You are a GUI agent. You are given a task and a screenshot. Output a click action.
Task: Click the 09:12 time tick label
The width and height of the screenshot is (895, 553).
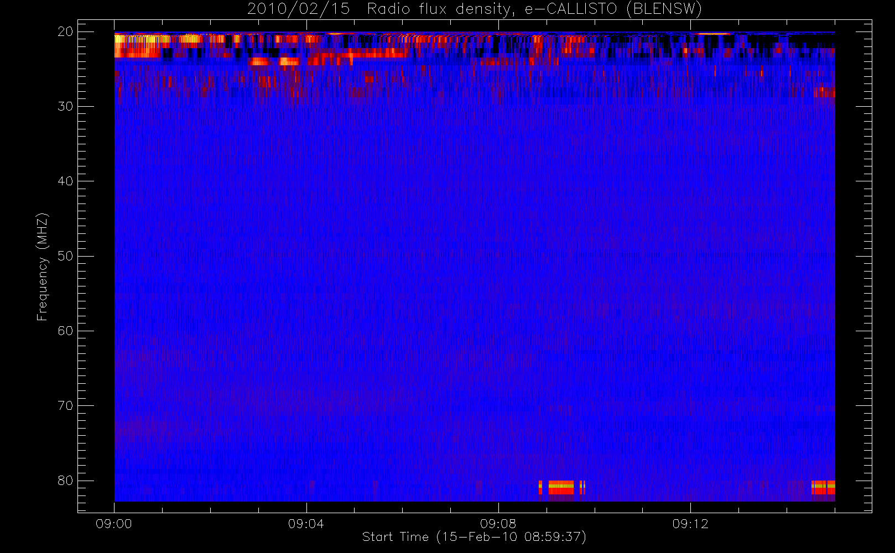pos(690,524)
